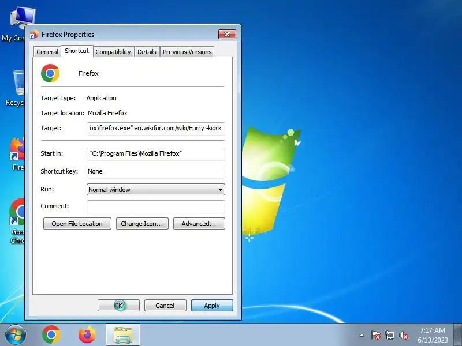
Task: Show hidden tray icons arrow
Action: coord(362,335)
